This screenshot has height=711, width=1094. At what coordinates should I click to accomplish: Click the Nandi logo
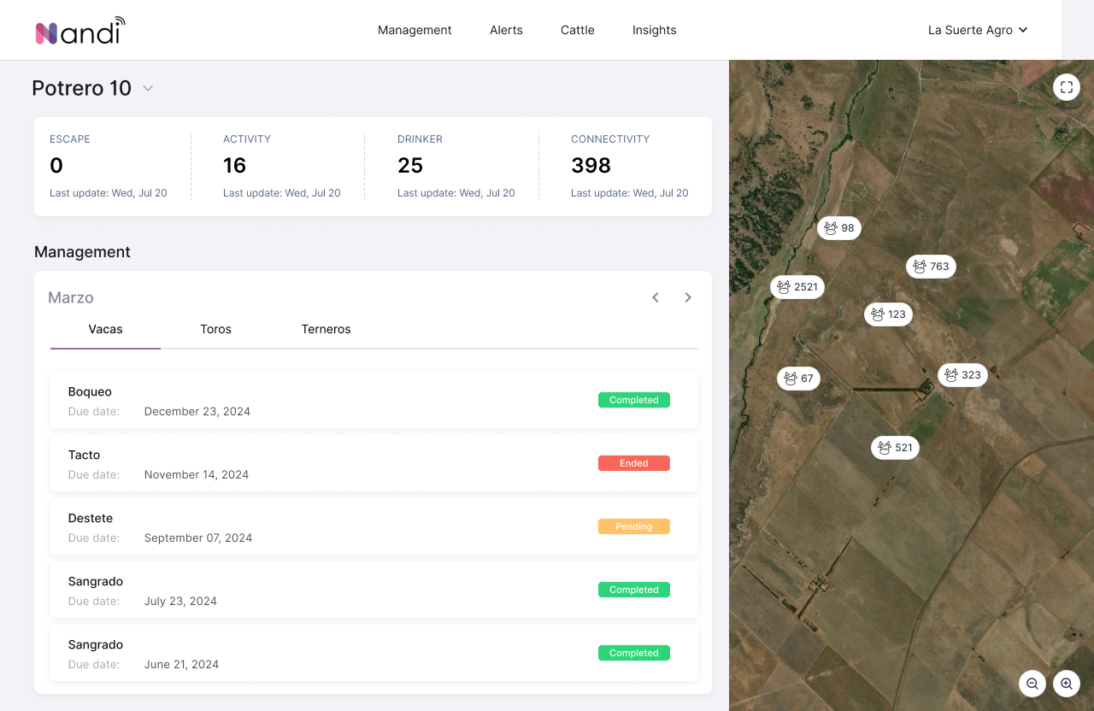pos(79,31)
